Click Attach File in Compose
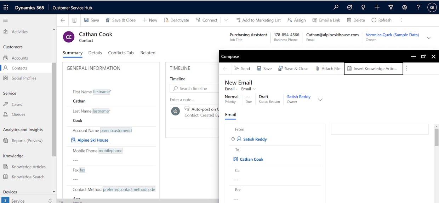Viewport: 439px width, 203px height. [x=328, y=68]
